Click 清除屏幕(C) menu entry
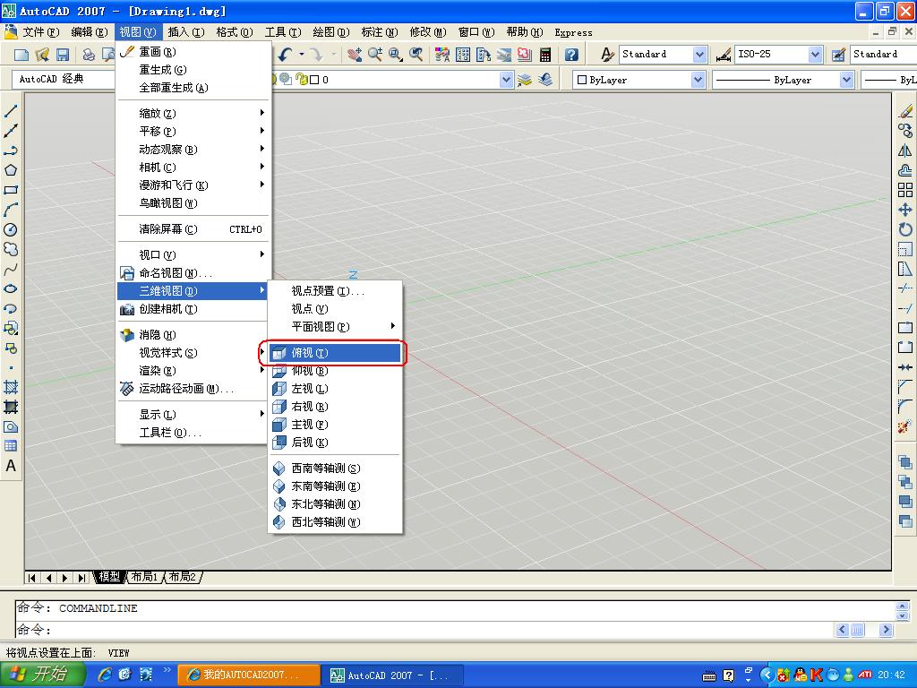Screen dimensions: 917x688 pyautogui.click(x=194, y=228)
